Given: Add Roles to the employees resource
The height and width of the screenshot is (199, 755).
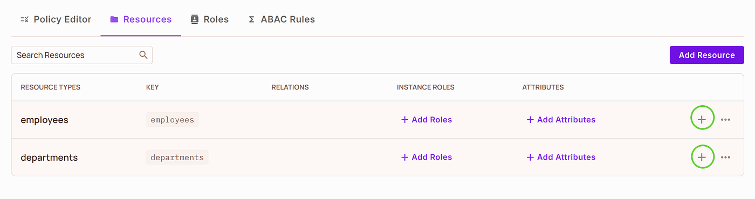Looking at the screenshot, I should click(x=427, y=120).
